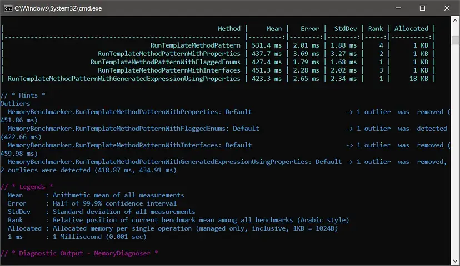Click the mean value 427.4 ms
Viewport: 460px width, 266px height.
[267, 62]
